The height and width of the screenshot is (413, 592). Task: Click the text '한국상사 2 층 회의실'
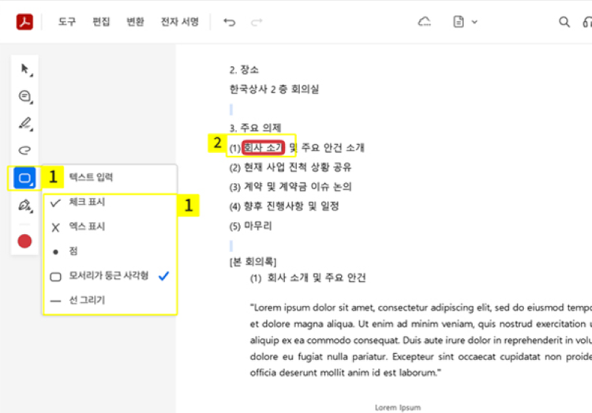pyautogui.click(x=274, y=89)
